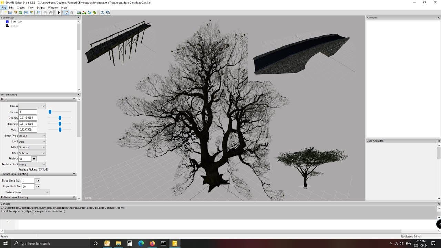Viewport: 441px width, 248px height.
Task: Click the Radius slider handle
Action: click(50, 112)
